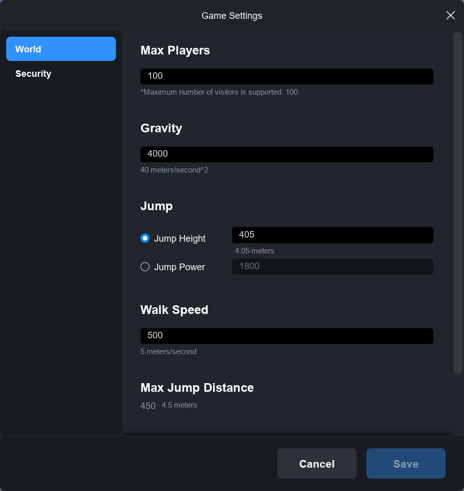This screenshot has width=464, height=491.
Task: Select the Jump Power radio button
Action: point(145,267)
